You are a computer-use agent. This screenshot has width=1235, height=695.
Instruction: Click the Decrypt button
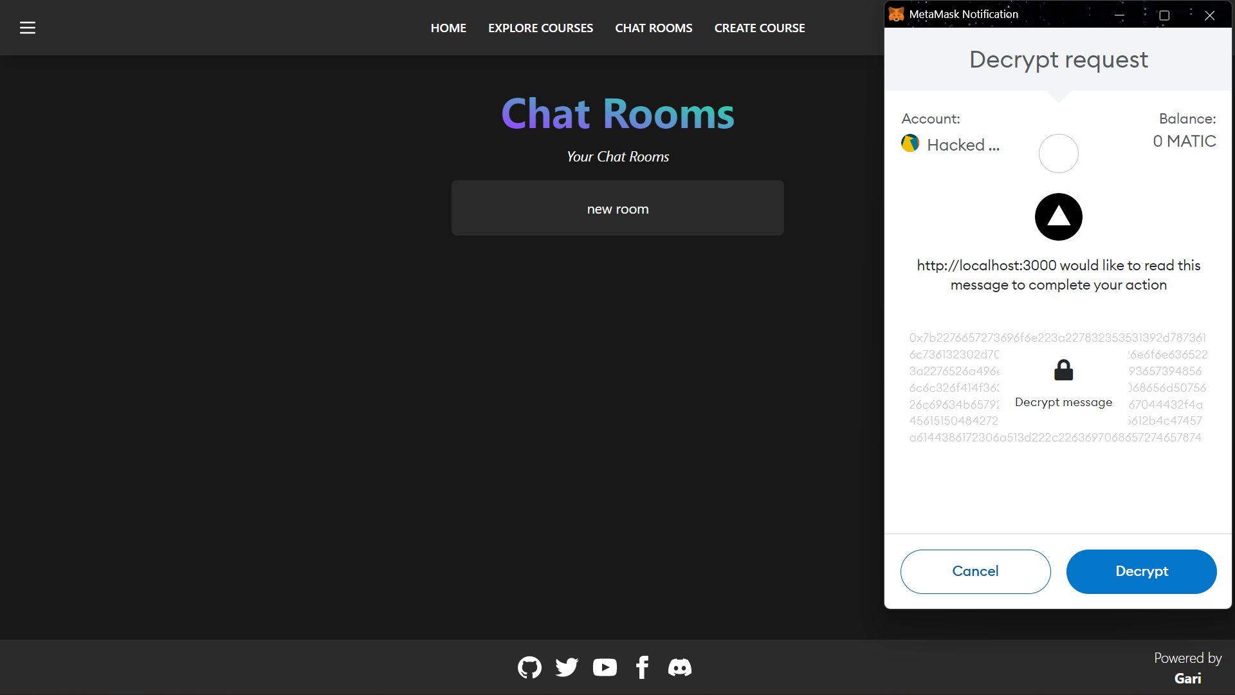1141,571
